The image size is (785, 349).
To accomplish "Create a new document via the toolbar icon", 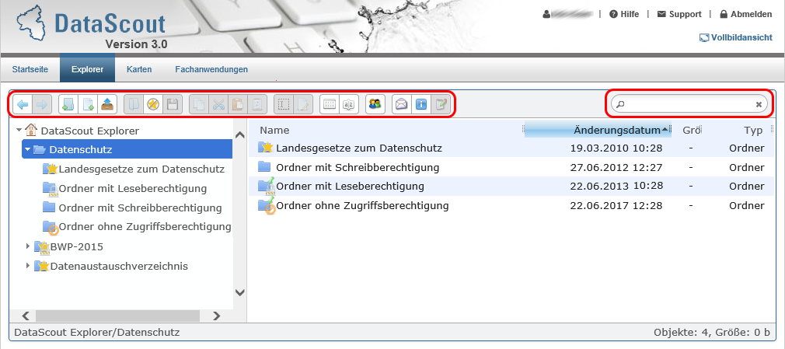I will [88, 104].
